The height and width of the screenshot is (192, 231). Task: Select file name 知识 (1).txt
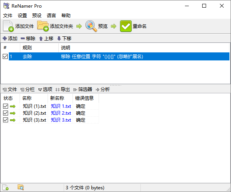[x=34, y=106]
